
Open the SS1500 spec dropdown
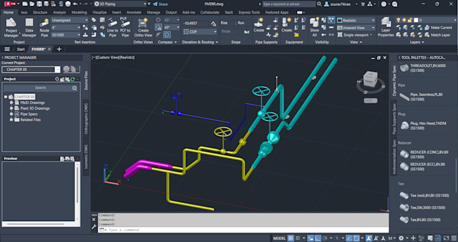coord(66,35)
